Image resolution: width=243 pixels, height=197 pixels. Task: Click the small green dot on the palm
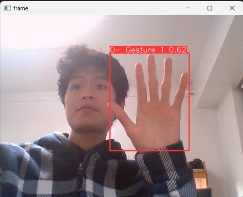point(152,123)
